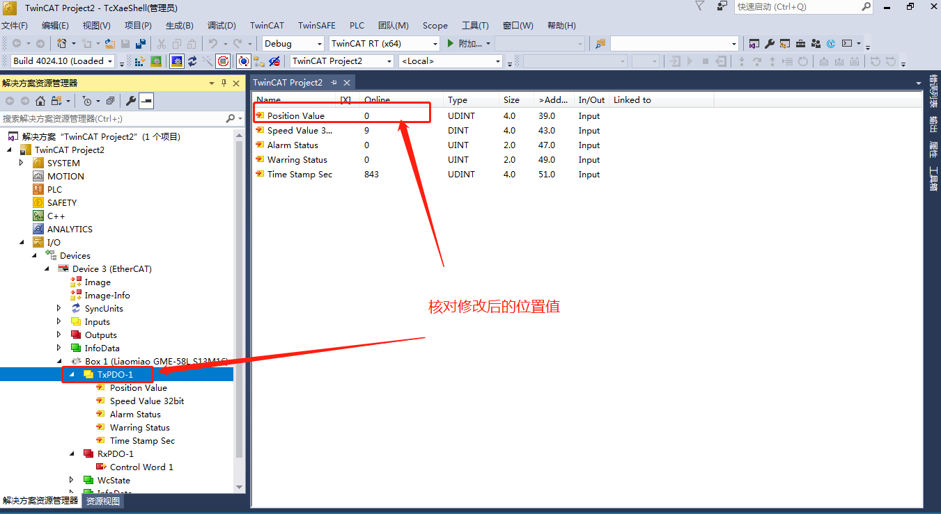Screen dimensions: 941x514
Task: Select Control Word 1 tree item
Action: pyautogui.click(x=141, y=467)
